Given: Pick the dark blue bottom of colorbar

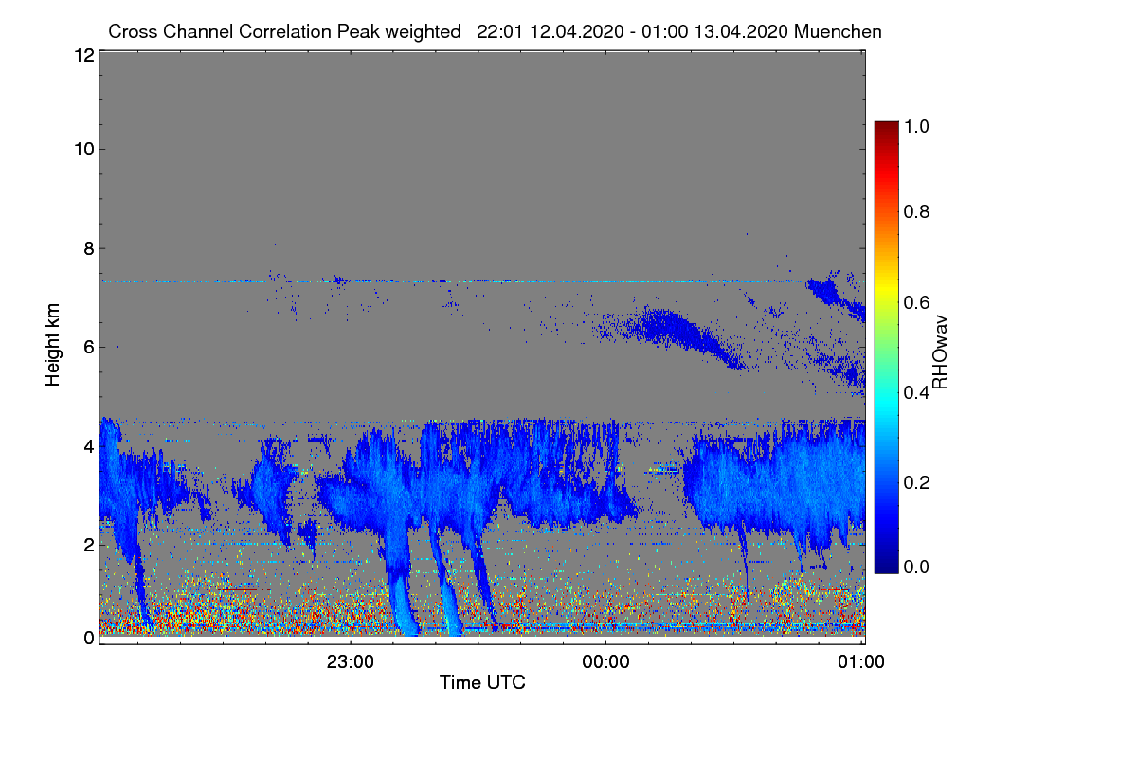Looking at the screenshot, I should [x=886, y=566].
